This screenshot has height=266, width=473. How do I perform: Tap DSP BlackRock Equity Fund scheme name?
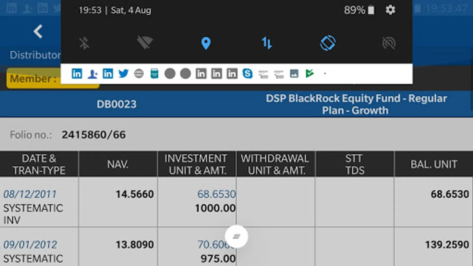356,104
